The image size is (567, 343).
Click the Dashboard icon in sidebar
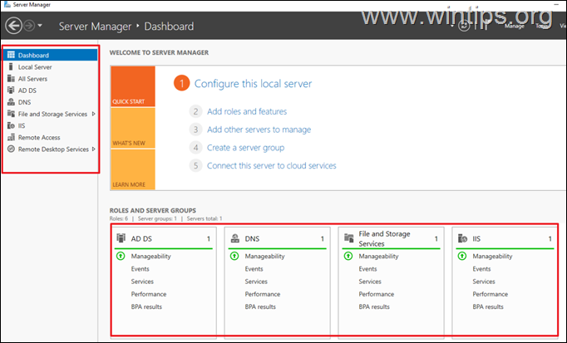click(11, 56)
